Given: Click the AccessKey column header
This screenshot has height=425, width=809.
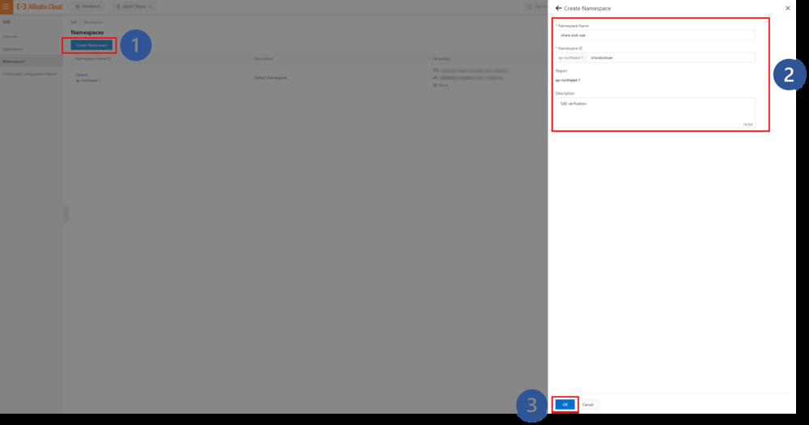Looking at the screenshot, I should (441, 59).
